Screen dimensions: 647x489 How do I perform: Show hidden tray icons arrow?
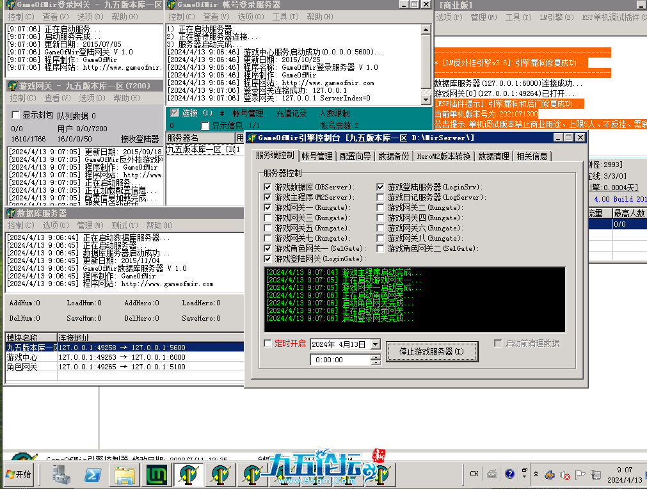536,474
